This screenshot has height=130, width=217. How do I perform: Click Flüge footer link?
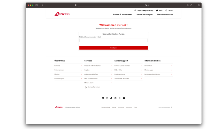coord(135,107)
